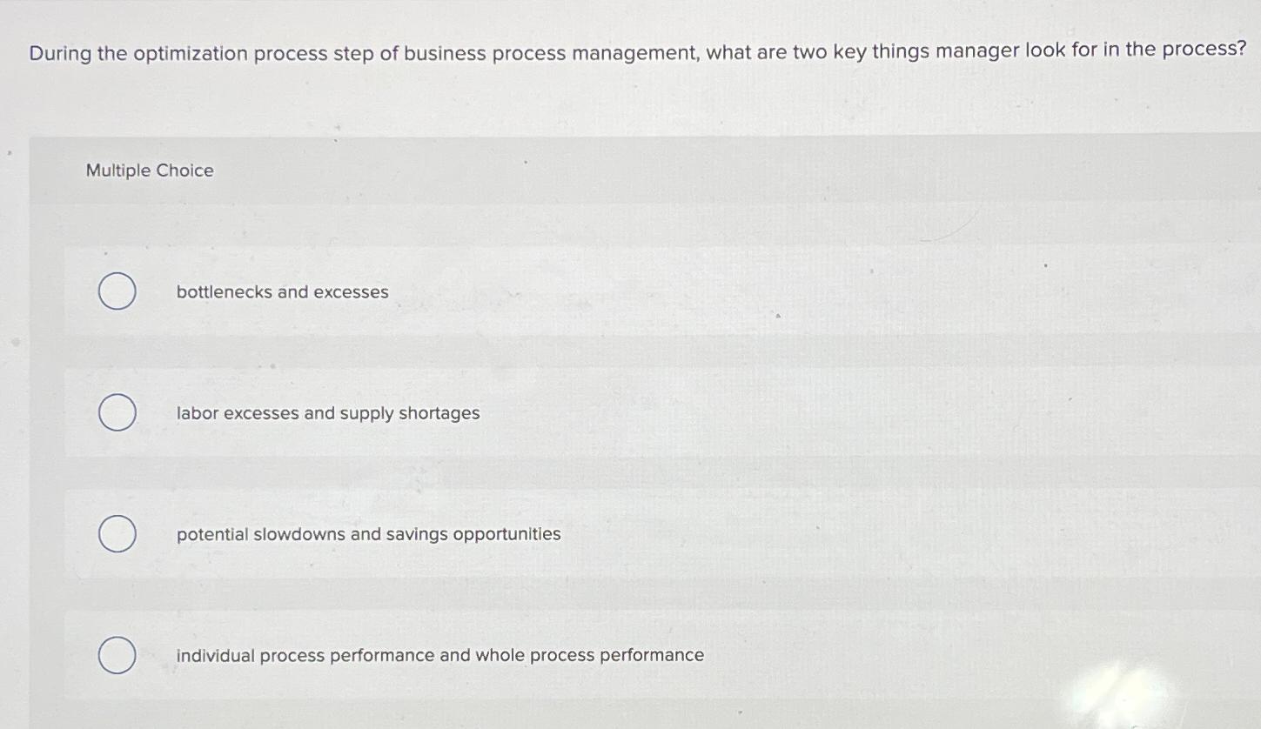Choose 'individual process performance and whole process performance'

(x=439, y=655)
